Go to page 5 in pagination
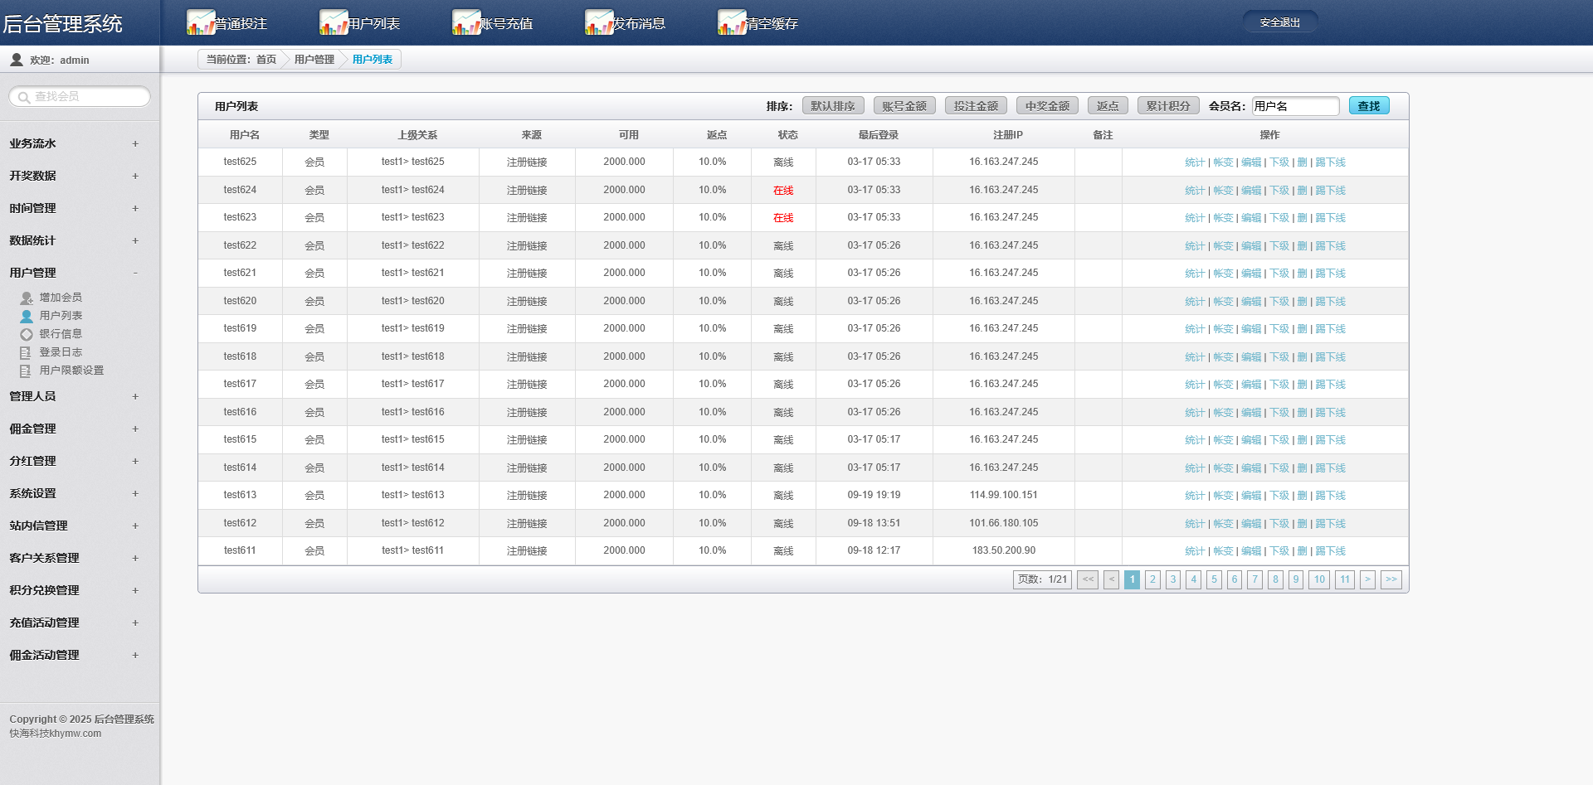This screenshot has width=1593, height=785. pyautogui.click(x=1214, y=579)
